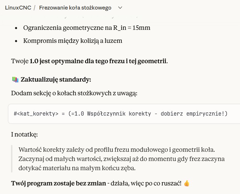Click the thumbs up emoji at the end

click(x=187, y=183)
